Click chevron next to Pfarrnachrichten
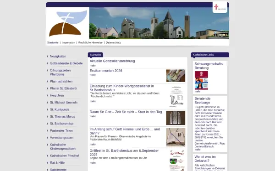Screen dimensions: 275x171 coord(47,81)
